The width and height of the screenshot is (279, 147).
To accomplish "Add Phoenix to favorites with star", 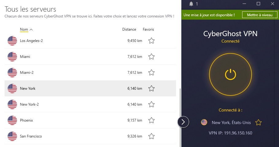I will click(151, 120).
